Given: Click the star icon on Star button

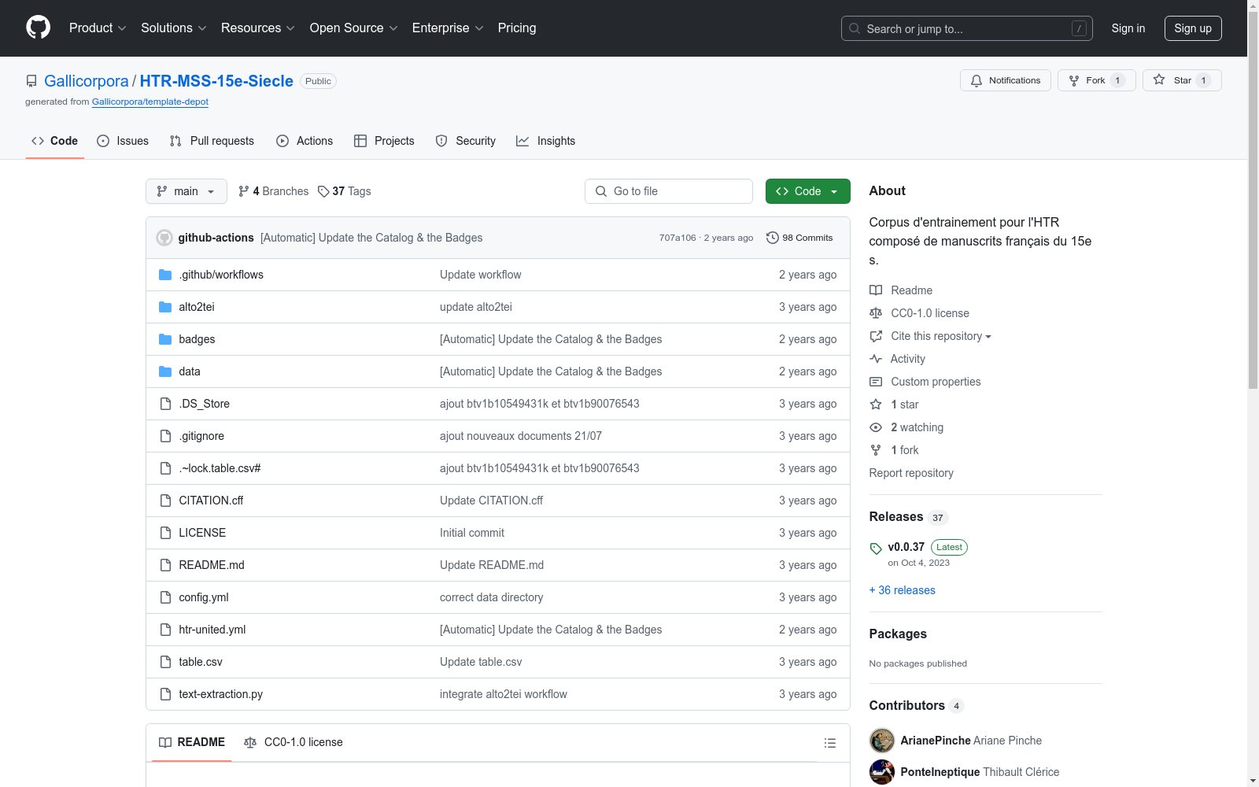Looking at the screenshot, I should pos(1159,79).
